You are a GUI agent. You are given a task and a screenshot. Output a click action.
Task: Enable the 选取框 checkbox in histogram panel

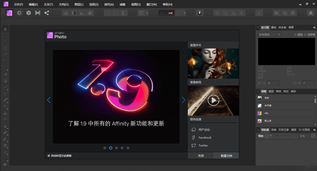click(305, 34)
